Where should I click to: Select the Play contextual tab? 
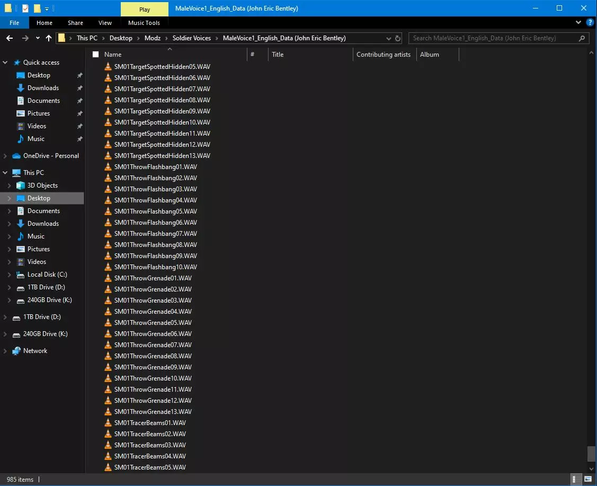145,9
